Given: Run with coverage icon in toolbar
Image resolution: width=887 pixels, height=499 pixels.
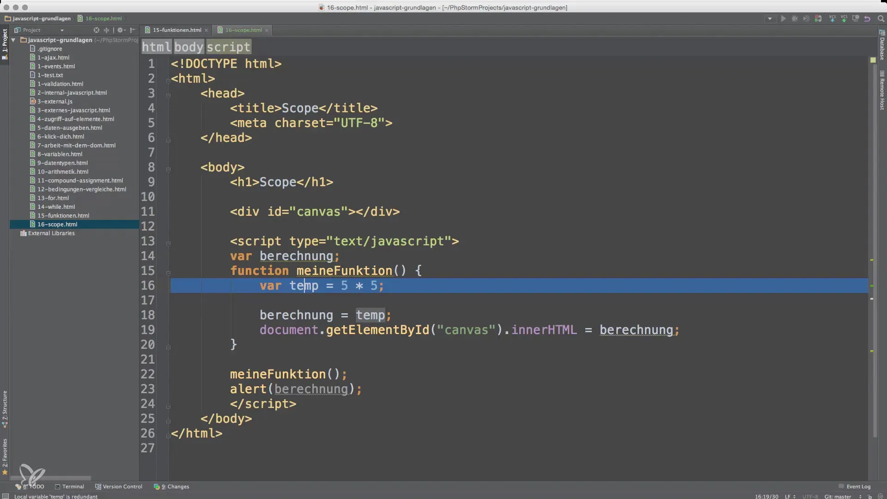Looking at the screenshot, I should pyautogui.click(x=806, y=18).
